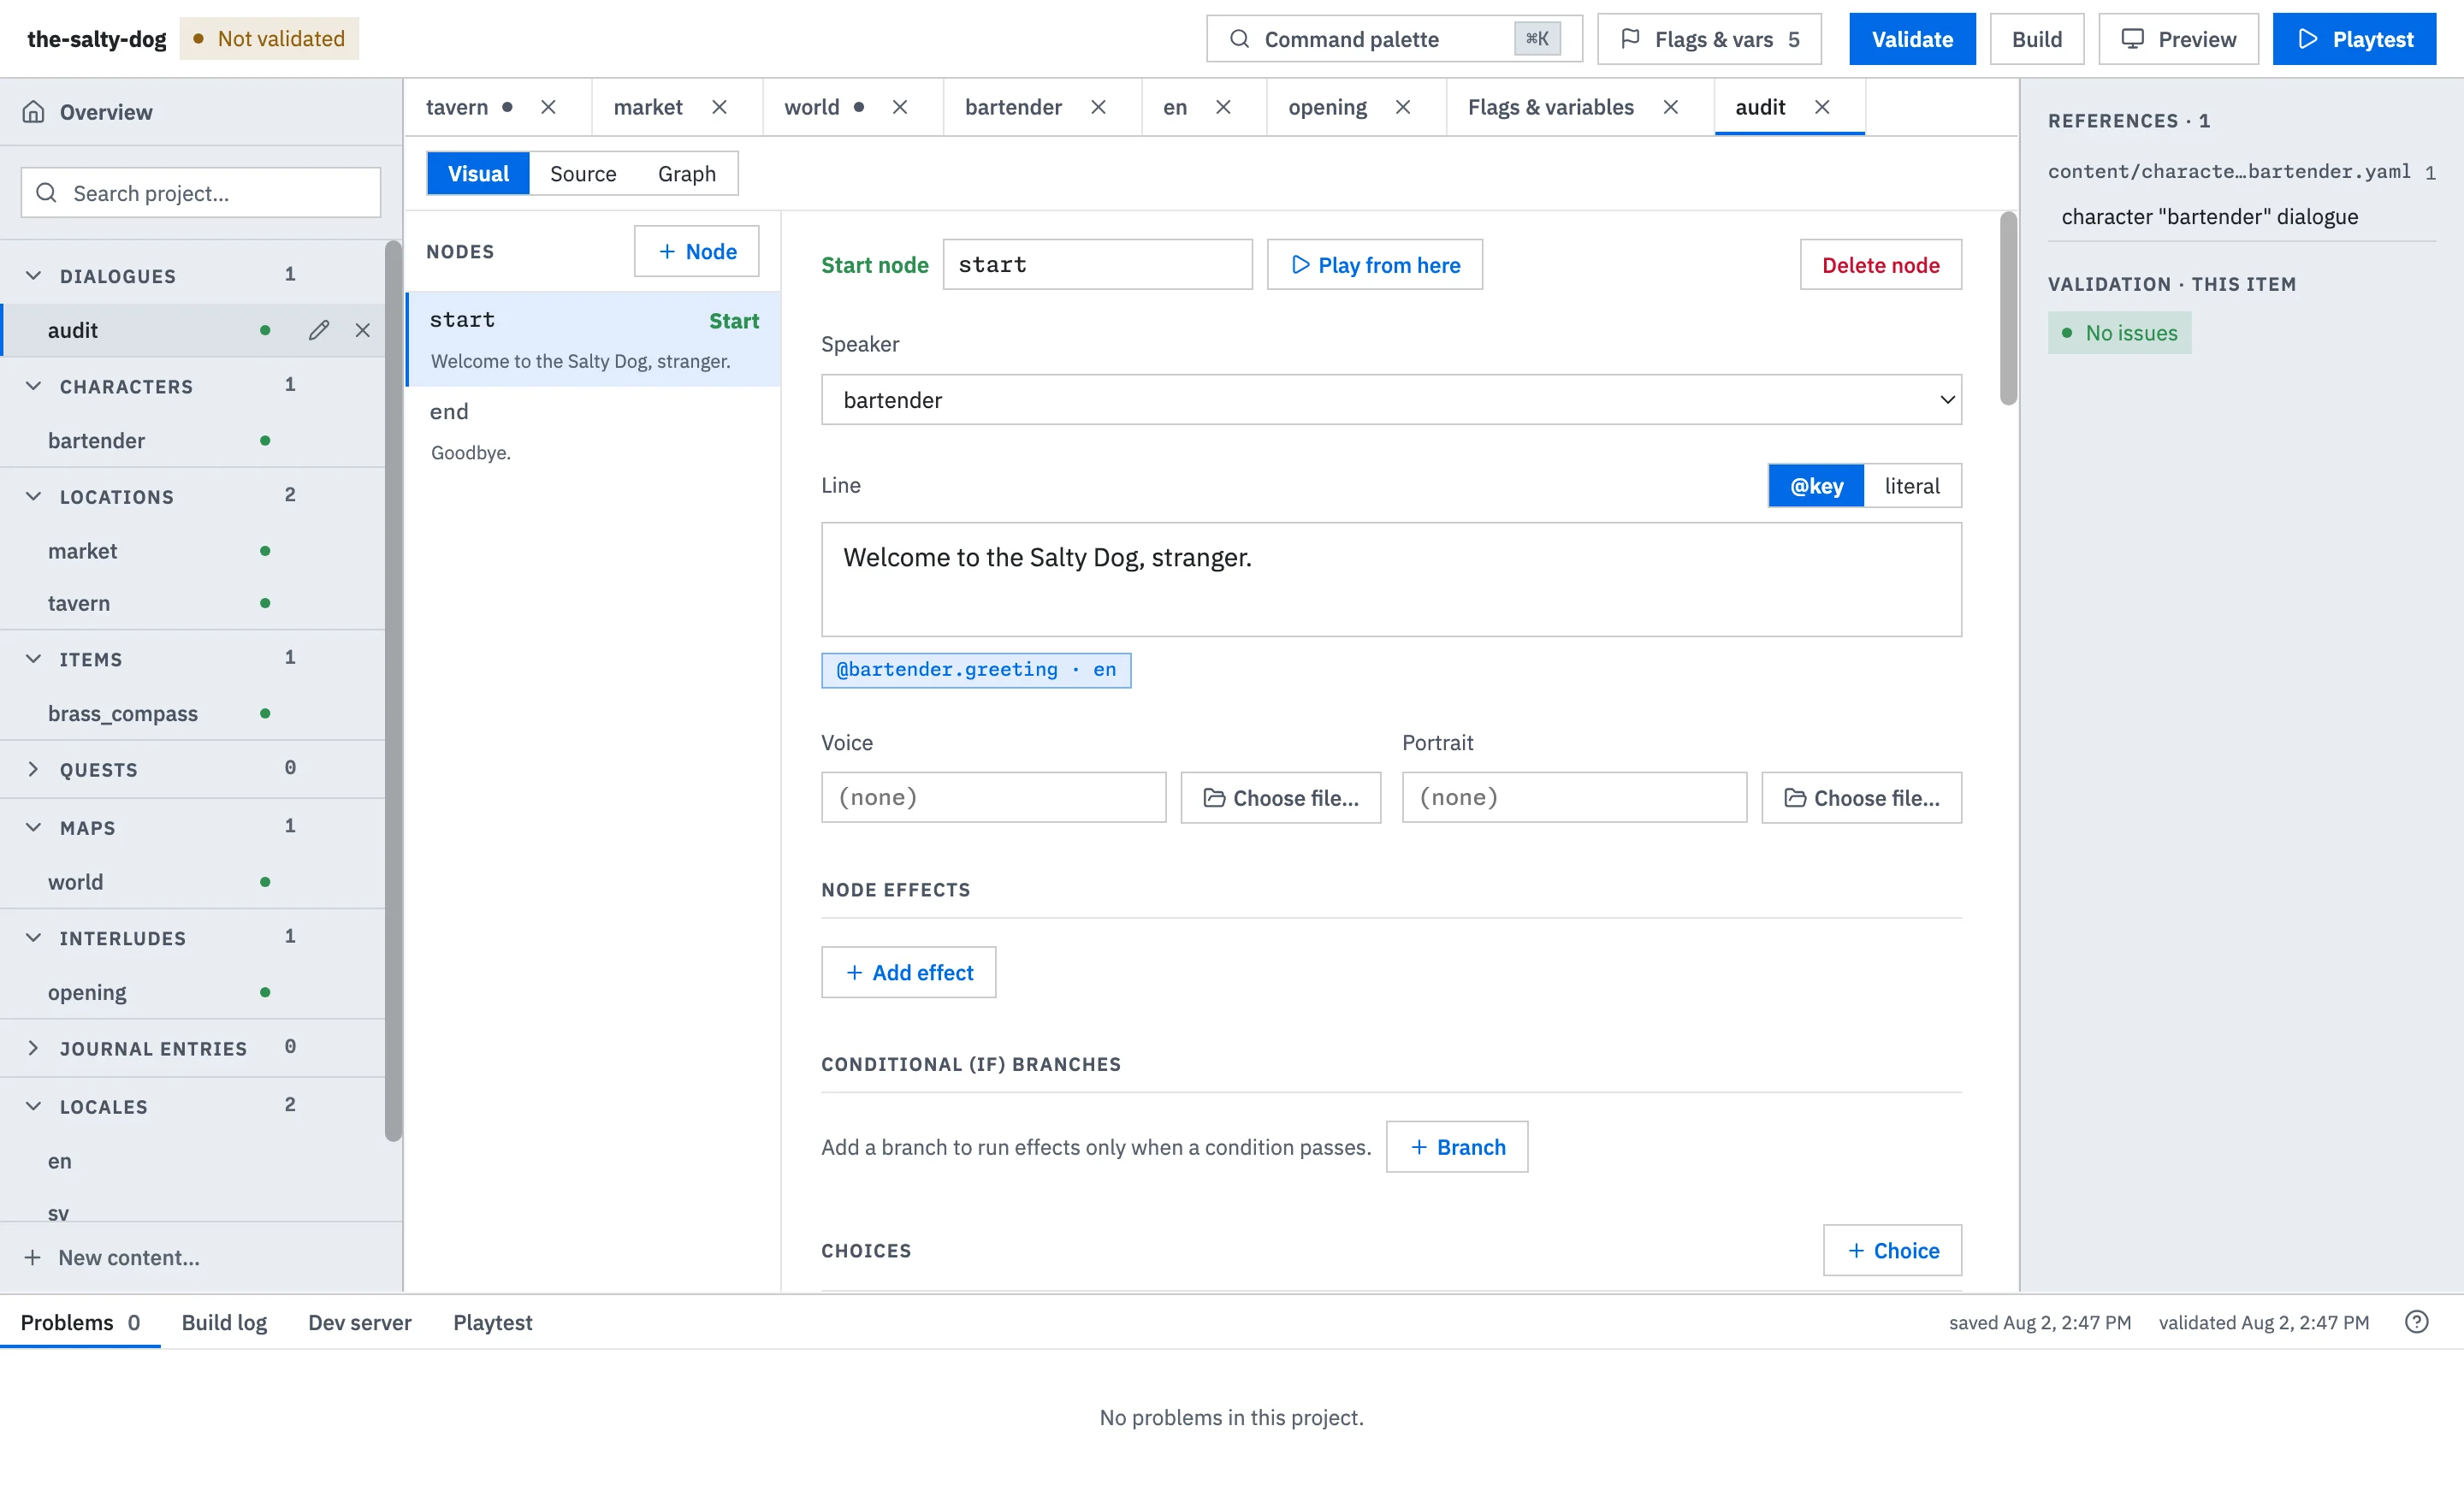This screenshot has width=2464, height=1485.
Task: Select the end node in the list
Action: [593, 431]
